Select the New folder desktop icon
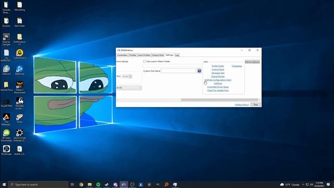Screen dimensions: 334x188 pyautogui.click(x=20, y=22)
